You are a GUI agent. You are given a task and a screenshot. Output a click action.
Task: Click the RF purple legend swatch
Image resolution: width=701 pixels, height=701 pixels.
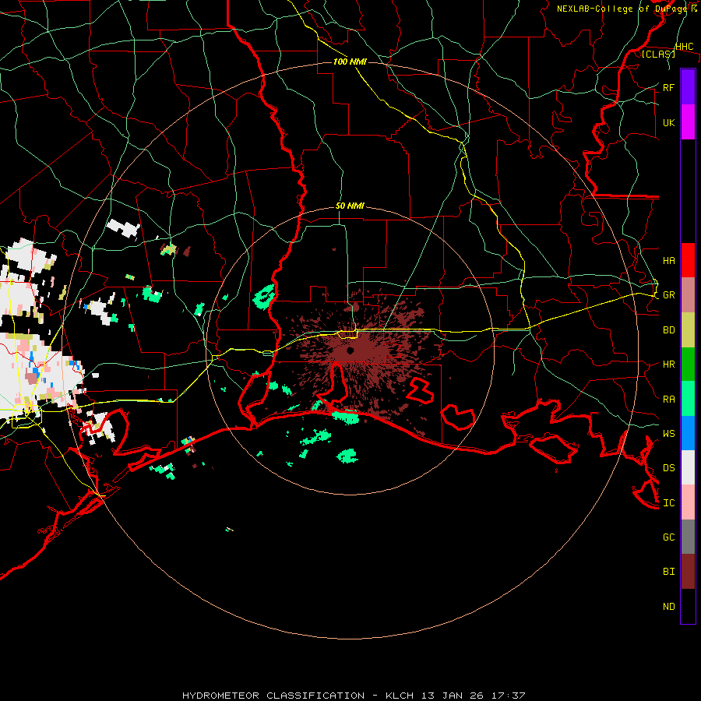pos(688,87)
